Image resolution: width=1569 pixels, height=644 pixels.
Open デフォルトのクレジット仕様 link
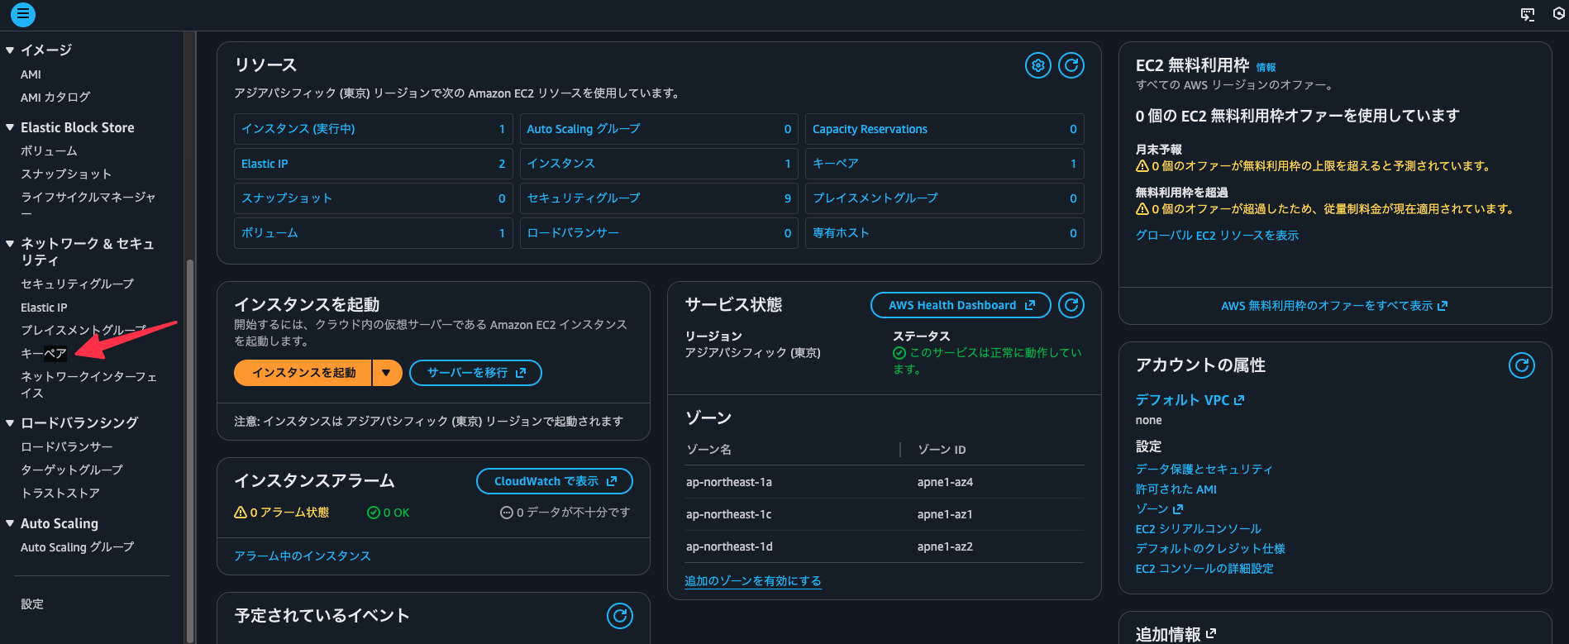click(x=1210, y=549)
